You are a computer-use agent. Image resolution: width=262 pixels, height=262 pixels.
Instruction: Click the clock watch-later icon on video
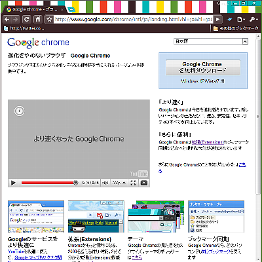click(20, 111)
